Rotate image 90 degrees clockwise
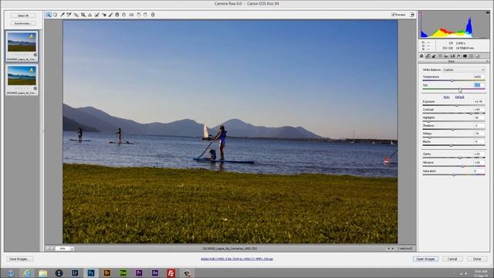The height and width of the screenshot is (278, 494). pos(145,15)
